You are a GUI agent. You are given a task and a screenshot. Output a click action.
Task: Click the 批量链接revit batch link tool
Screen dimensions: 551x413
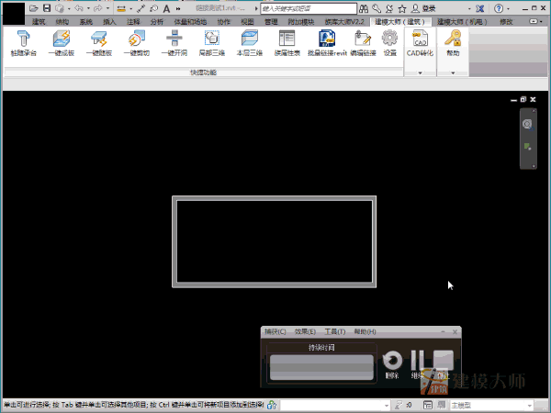coord(327,43)
